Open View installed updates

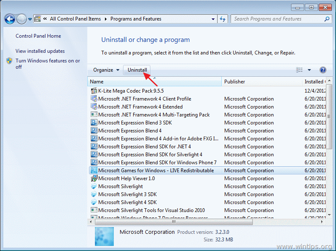pos(40,51)
